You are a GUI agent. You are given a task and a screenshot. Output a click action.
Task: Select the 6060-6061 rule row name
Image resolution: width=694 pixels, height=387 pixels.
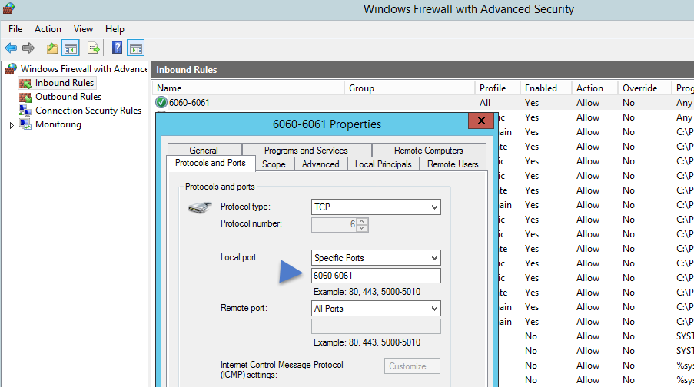coord(189,103)
